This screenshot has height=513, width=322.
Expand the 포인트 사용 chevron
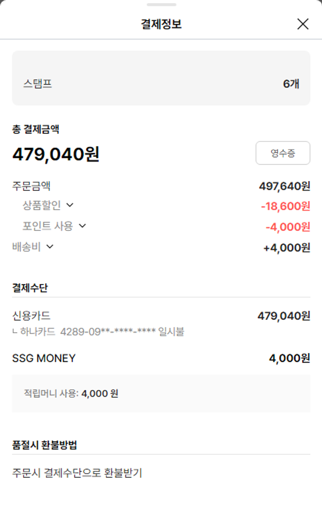82,226
